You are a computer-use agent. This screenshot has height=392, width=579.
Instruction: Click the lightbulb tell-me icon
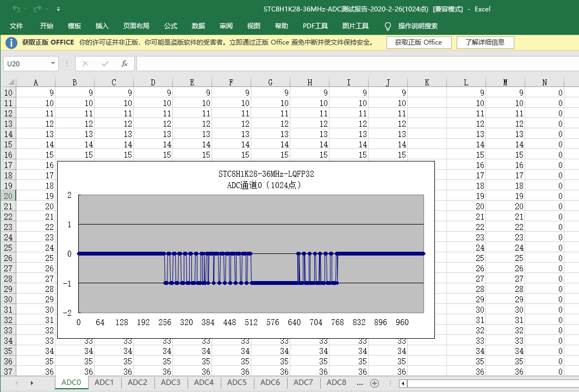click(388, 26)
